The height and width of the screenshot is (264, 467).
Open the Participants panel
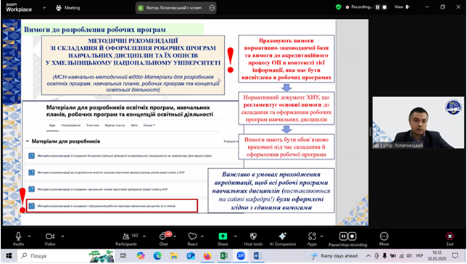click(x=126, y=239)
